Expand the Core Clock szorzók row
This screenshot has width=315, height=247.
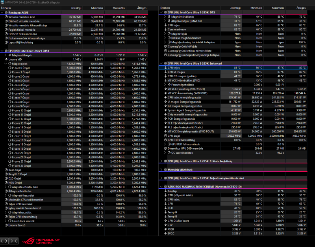coord(6,221)
